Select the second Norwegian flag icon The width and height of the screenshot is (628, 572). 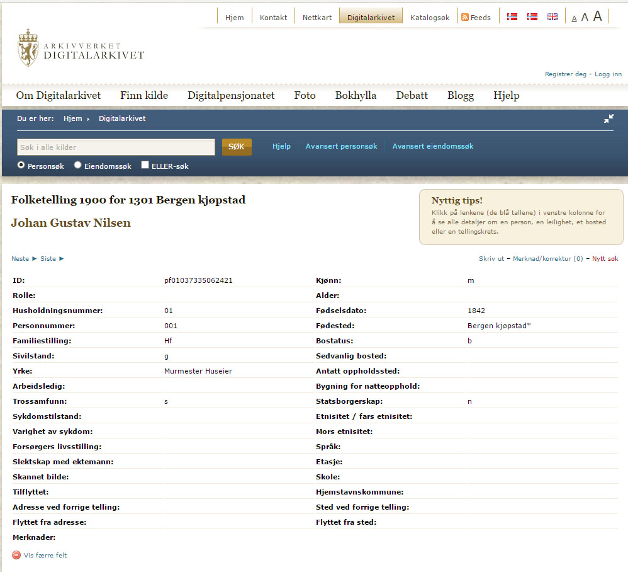tap(532, 17)
